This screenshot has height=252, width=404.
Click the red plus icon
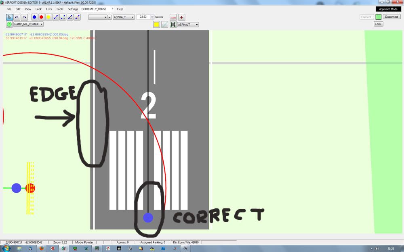click(181, 17)
